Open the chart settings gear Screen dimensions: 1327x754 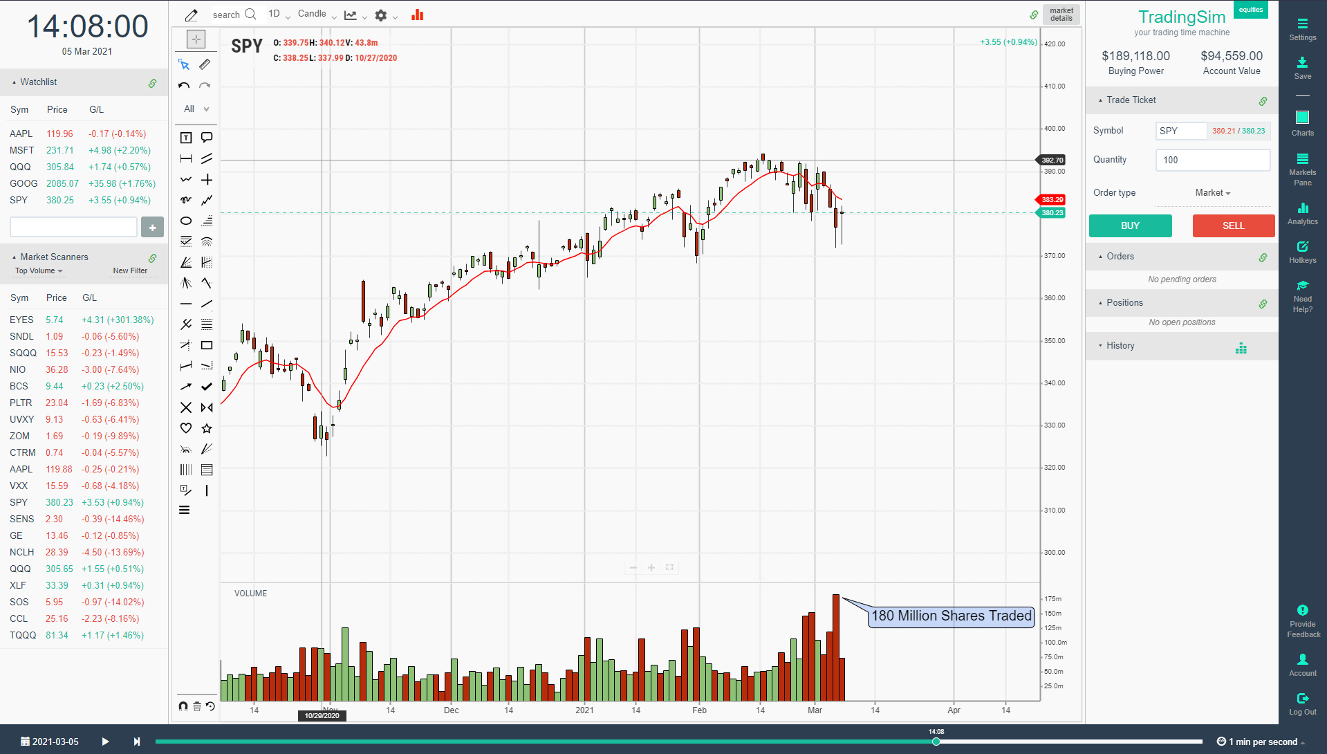pos(380,15)
